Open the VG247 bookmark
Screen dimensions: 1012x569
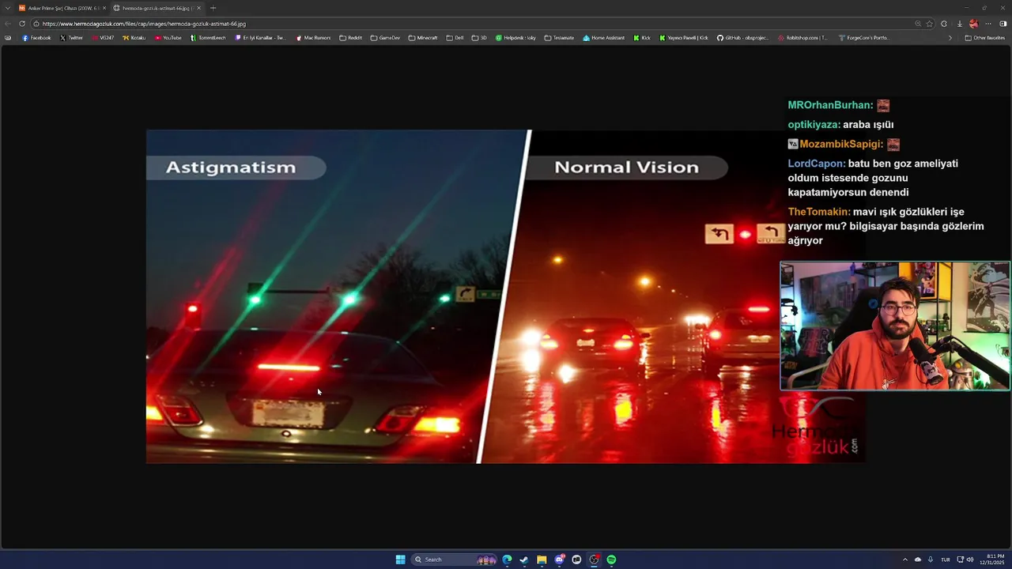pos(103,38)
